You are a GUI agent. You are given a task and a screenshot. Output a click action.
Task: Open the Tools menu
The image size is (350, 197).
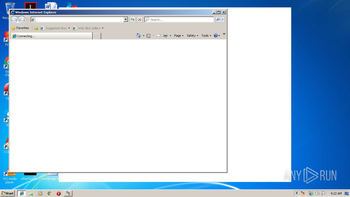[x=206, y=36]
